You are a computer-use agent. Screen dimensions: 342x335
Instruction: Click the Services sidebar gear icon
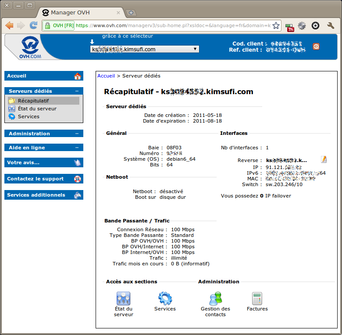[12, 116]
